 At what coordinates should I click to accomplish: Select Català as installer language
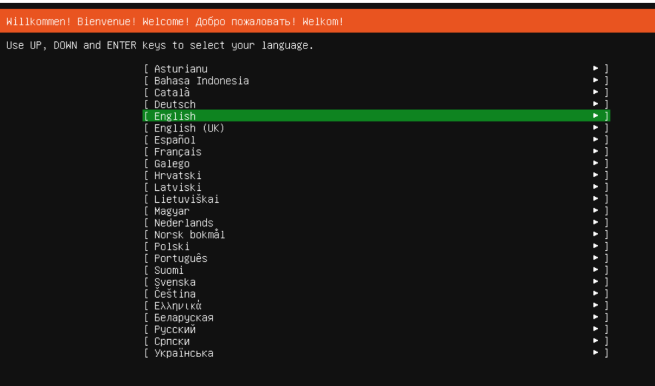(x=376, y=93)
